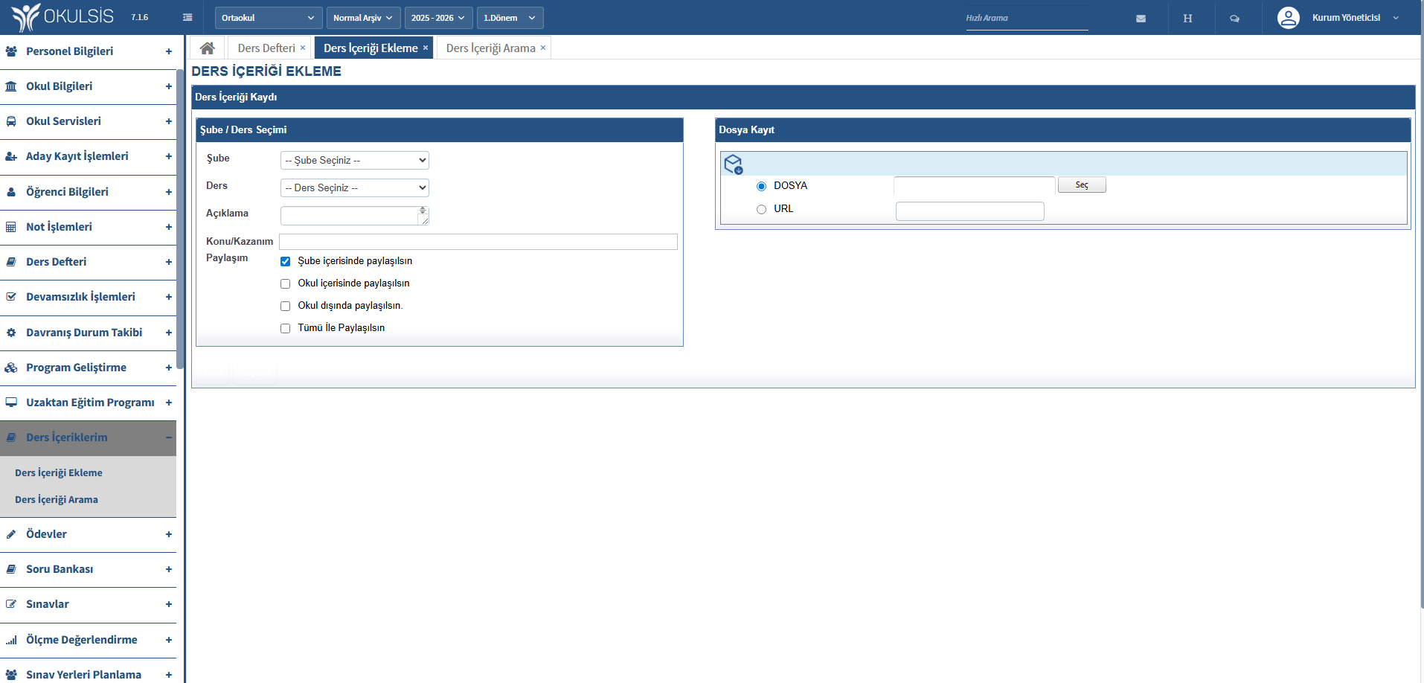Screen dimensions: 1424x683
Task: Click the home icon tab
Action: 208,48
